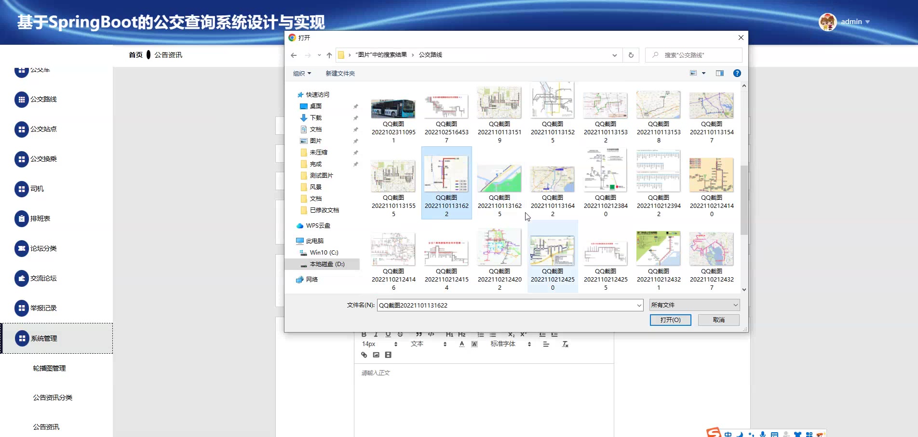Click the 打开(O) button
The width and height of the screenshot is (918, 437).
click(x=670, y=320)
